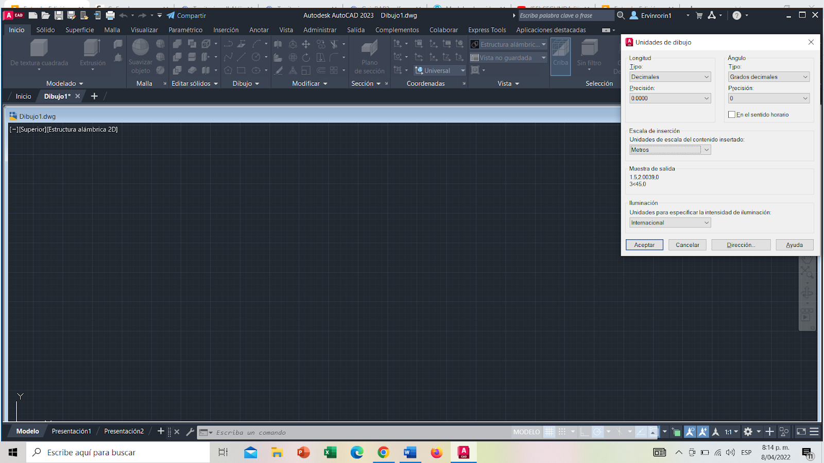Open the Anotar ribbon tab
This screenshot has width=824, height=463.
point(259,30)
